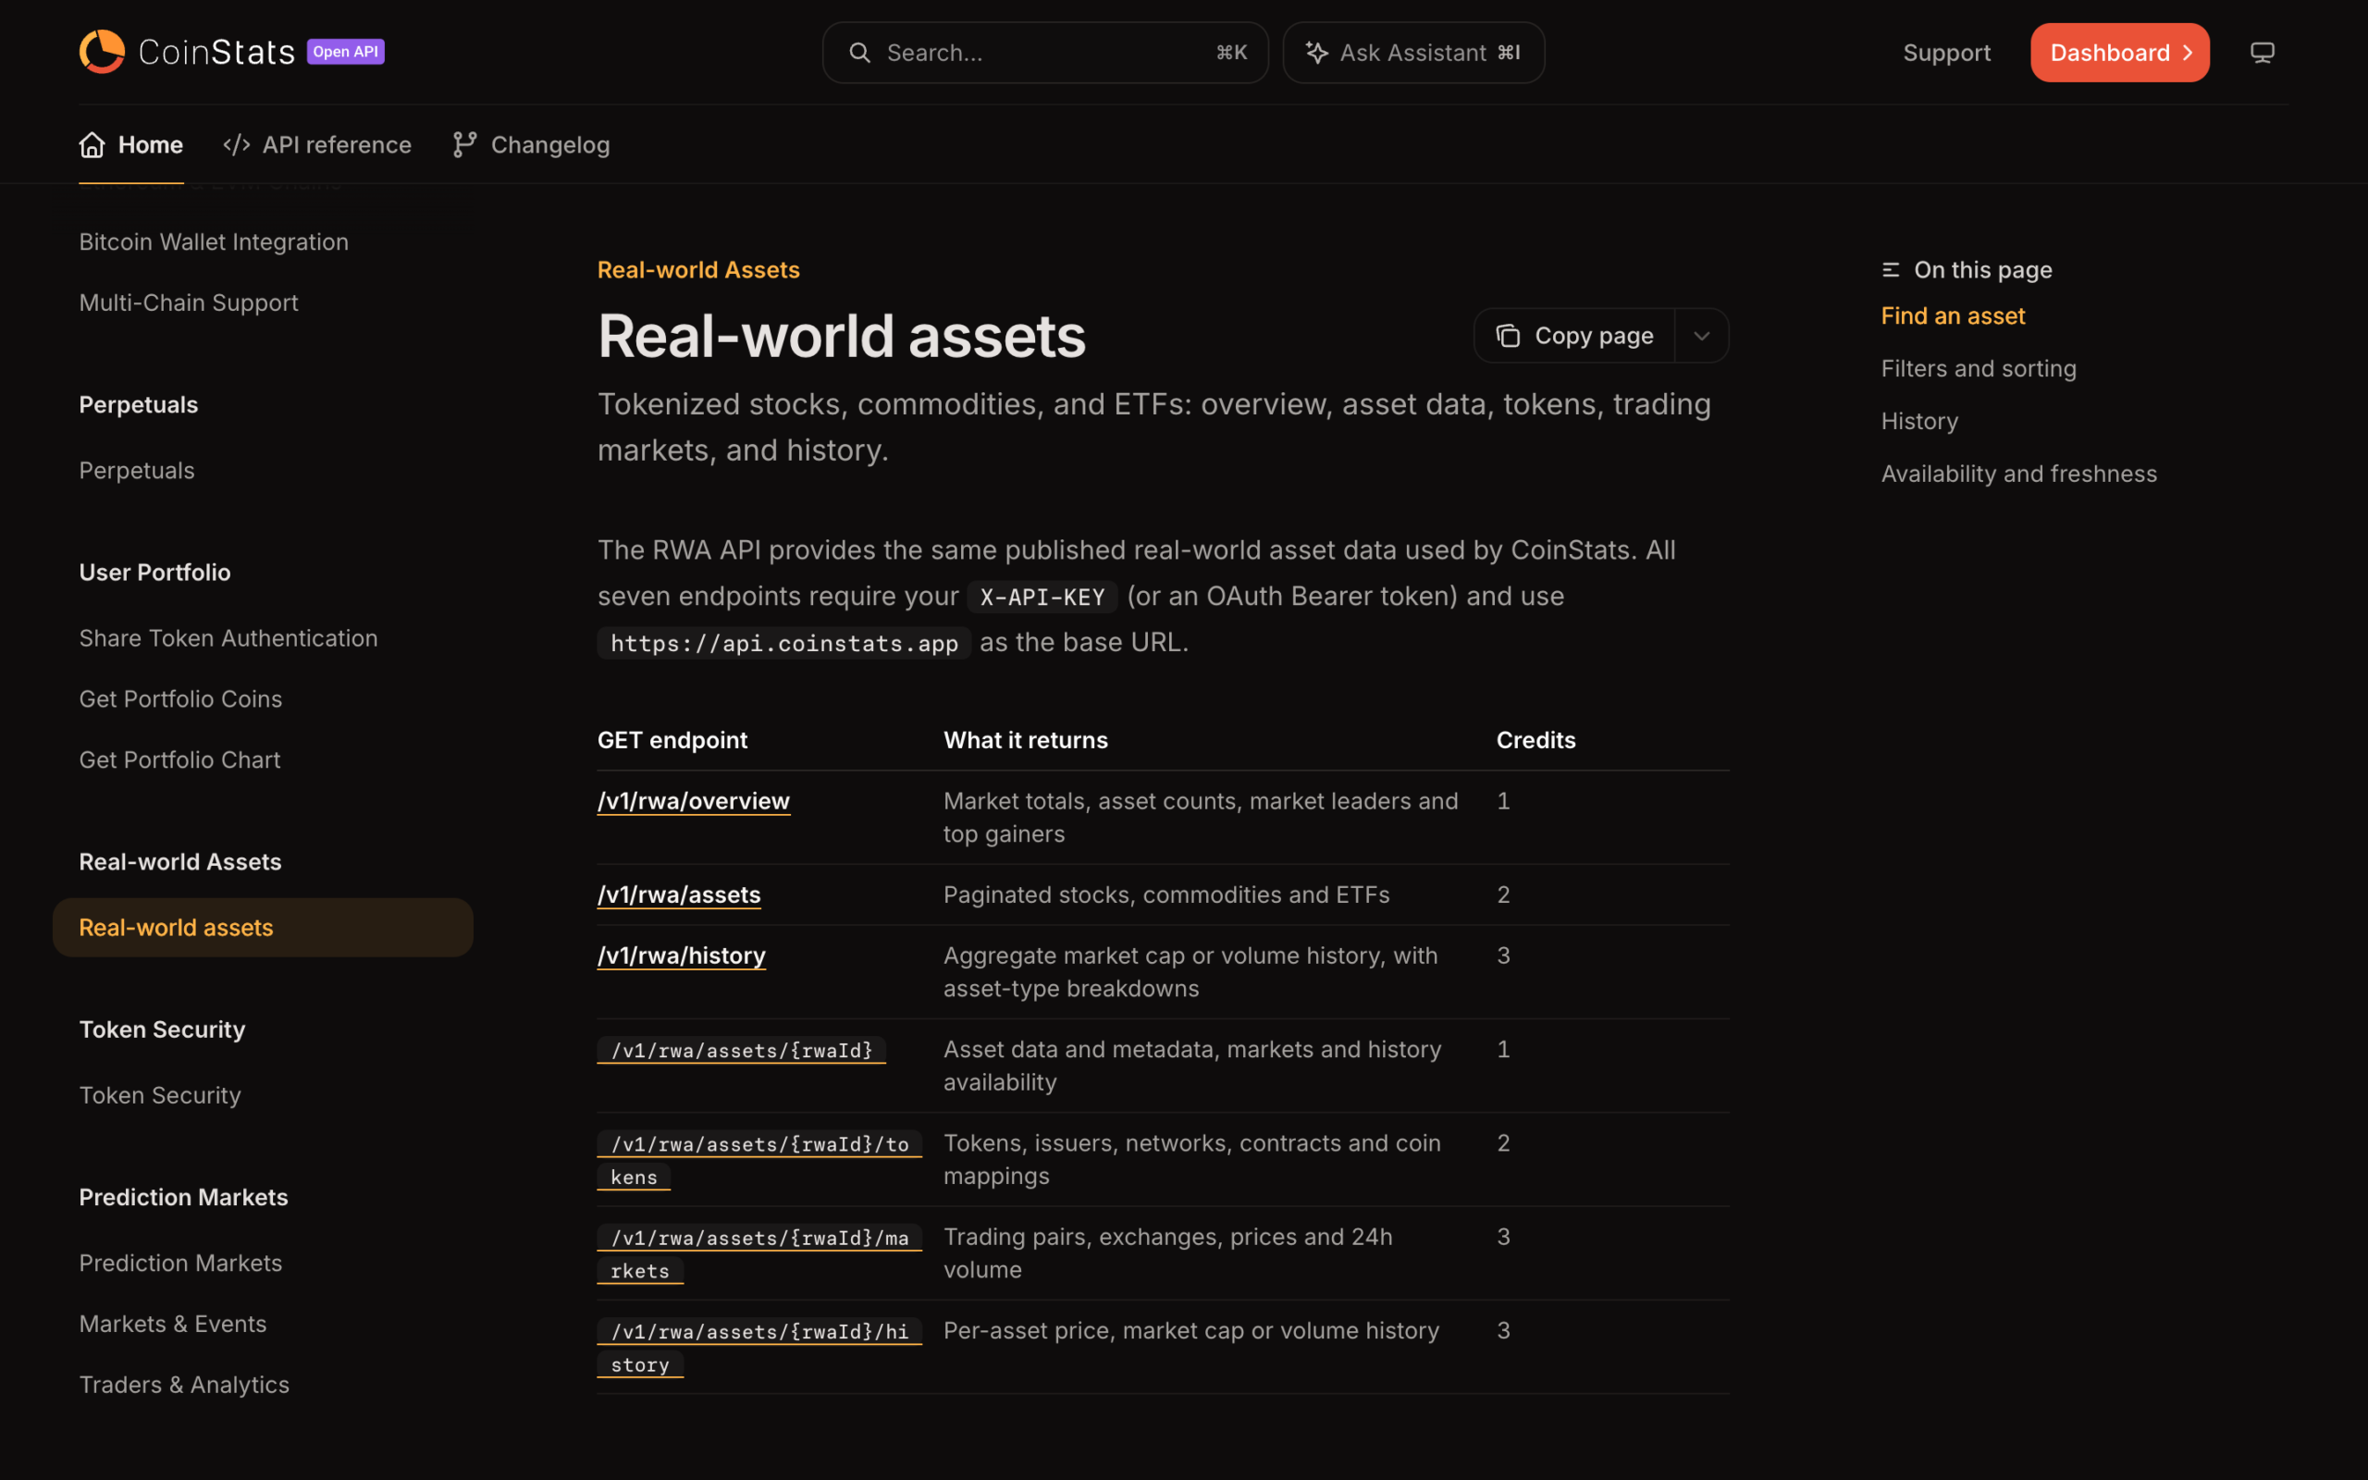
Task: Open the Prediction Markets sidebar page link
Action: pos(181,1263)
